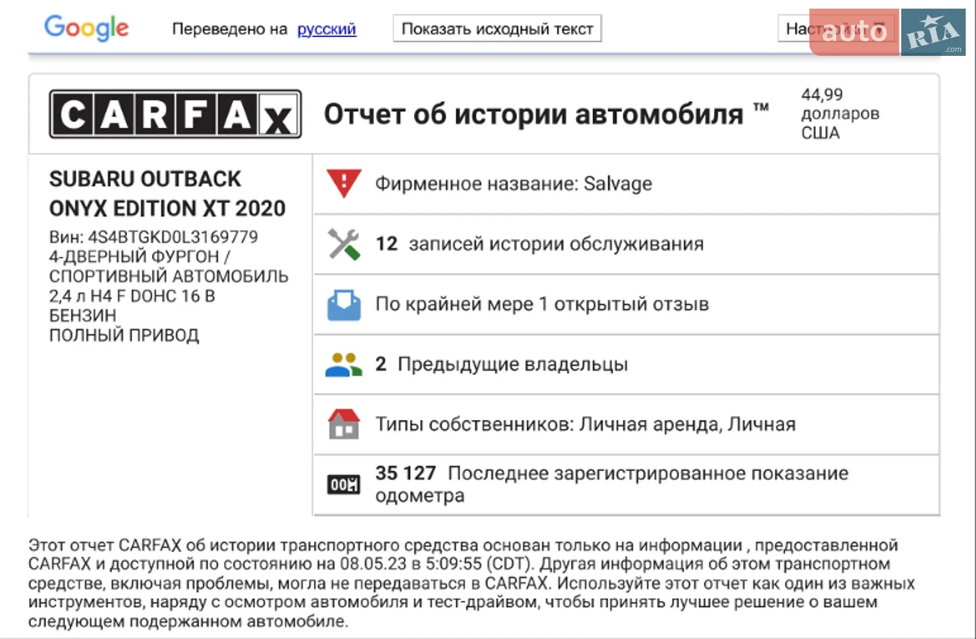Click the blue open recall envelope icon
This screenshot has width=976, height=639.
pyautogui.click(x=344, y=305)
